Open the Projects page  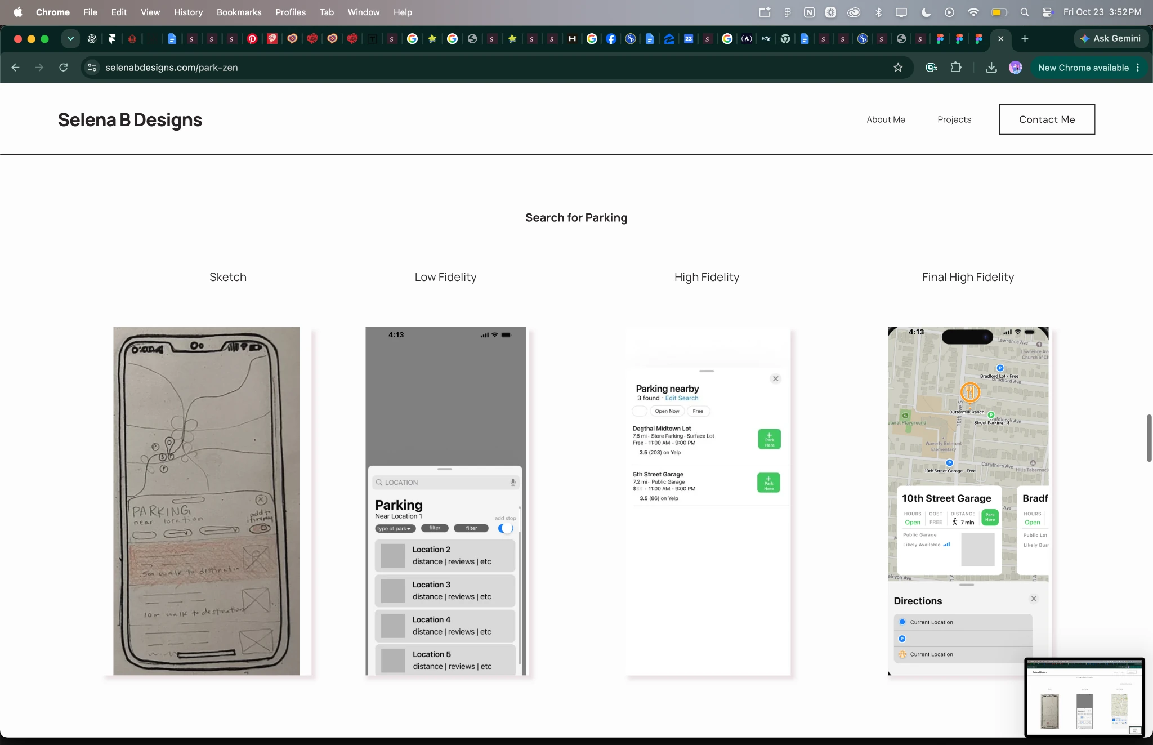[x=954, y=119]
